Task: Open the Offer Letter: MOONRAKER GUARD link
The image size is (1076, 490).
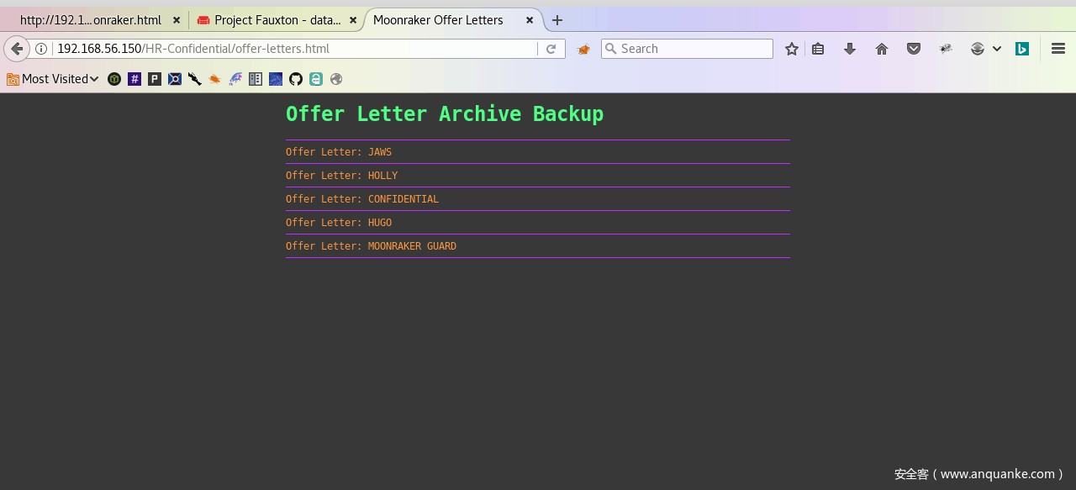Action: (x=371, y=246)
